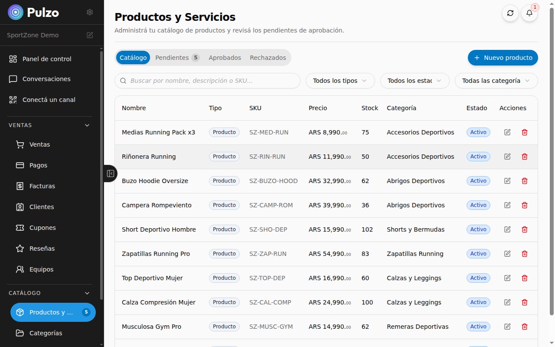Collapse the VENTAS sidebar section
Viewport: 555px width, 347px height.
click(87, 125)
